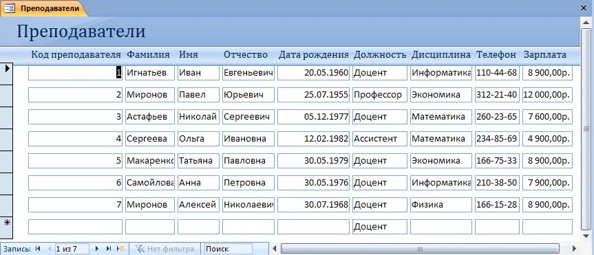Click the Нет фильтра filter button
This screenshot has height=255, width=594.
click(x=165, y=249)
